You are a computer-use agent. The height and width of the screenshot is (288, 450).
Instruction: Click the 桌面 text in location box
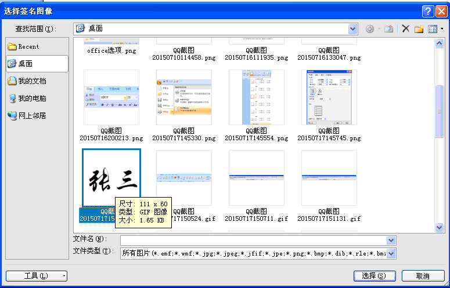96,28
